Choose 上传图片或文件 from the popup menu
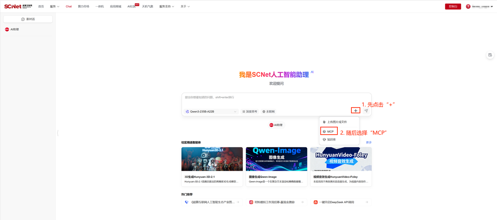The width and height of the screenshot is (497, 220). (337, 122)
